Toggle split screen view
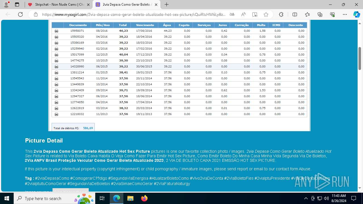The height and width of the screenshot is (204, 363). coord(295,14)
